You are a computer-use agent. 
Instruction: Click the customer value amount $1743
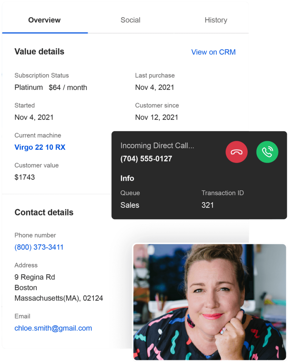(25, 177)
